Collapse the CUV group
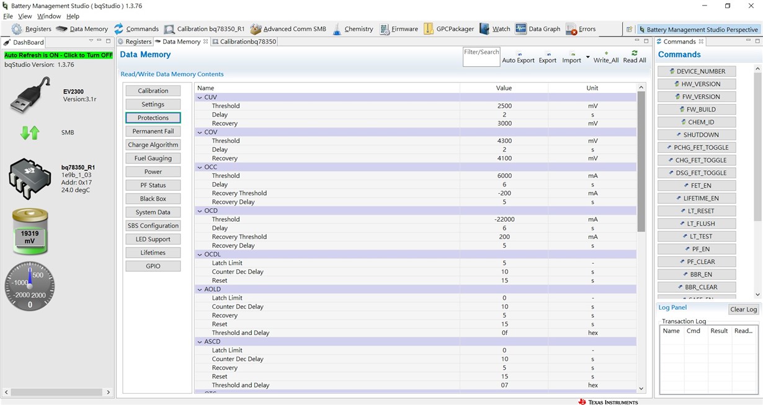The height and width of the screenshot is (405, 763). click(x=200, y=97)
